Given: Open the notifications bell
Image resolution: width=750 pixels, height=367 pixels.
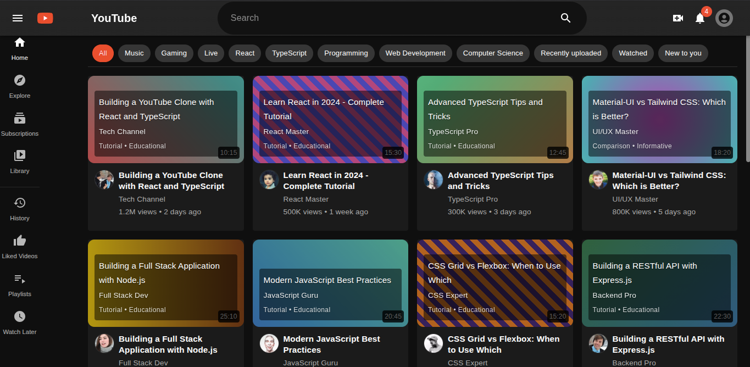Looking at the screenshot, I should 700,18.
